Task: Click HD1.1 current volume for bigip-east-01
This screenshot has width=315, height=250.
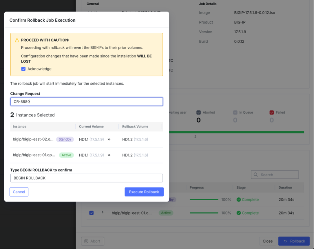Action: [92, 156]
